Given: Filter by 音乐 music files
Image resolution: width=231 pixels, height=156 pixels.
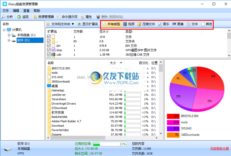Looking at the screenshot, I should (x=164, y=24).
